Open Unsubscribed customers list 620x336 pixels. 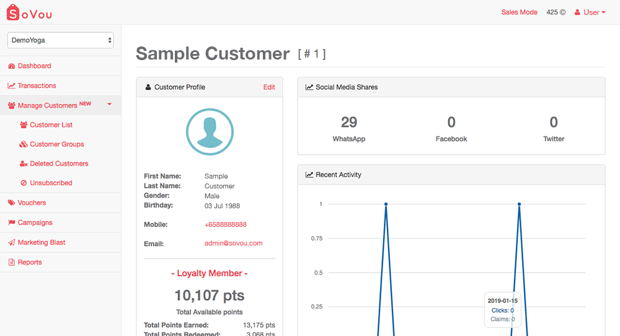pos(51,183)
